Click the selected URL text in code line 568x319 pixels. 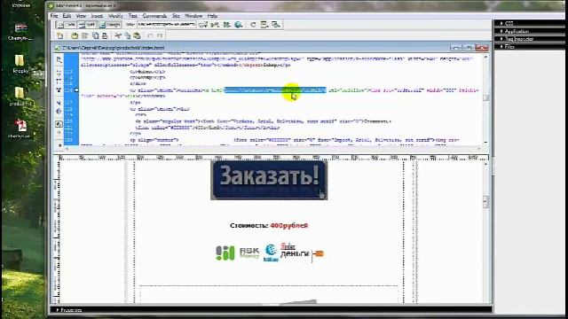coord(275,90)
